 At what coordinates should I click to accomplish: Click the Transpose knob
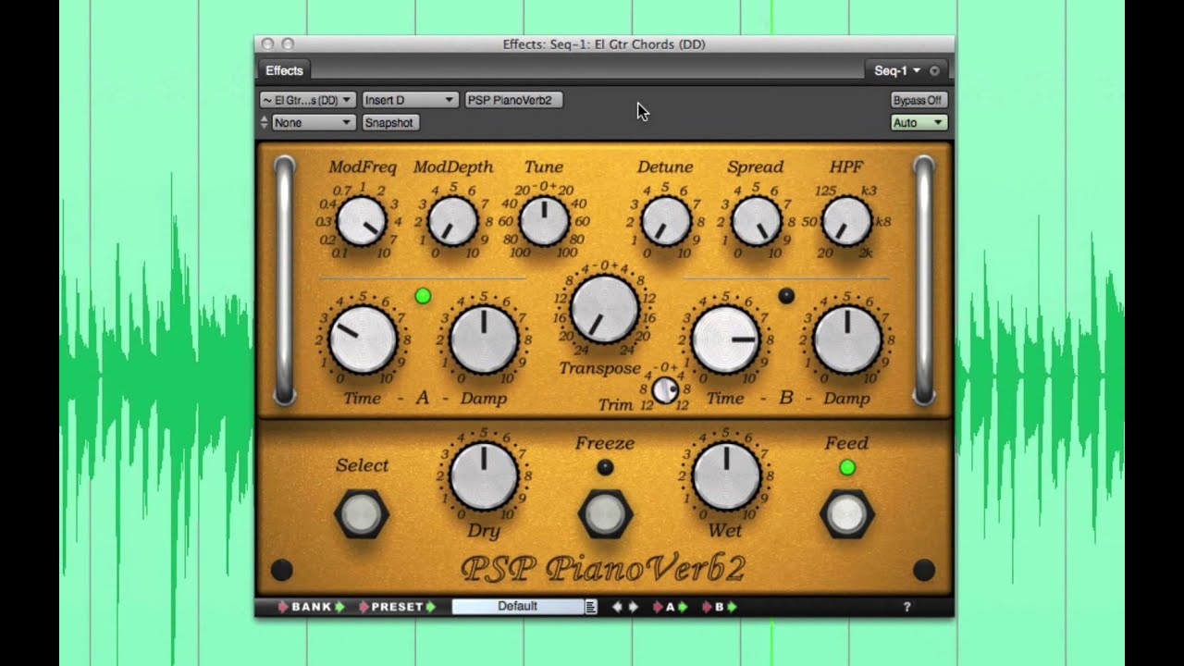(605, 309)
